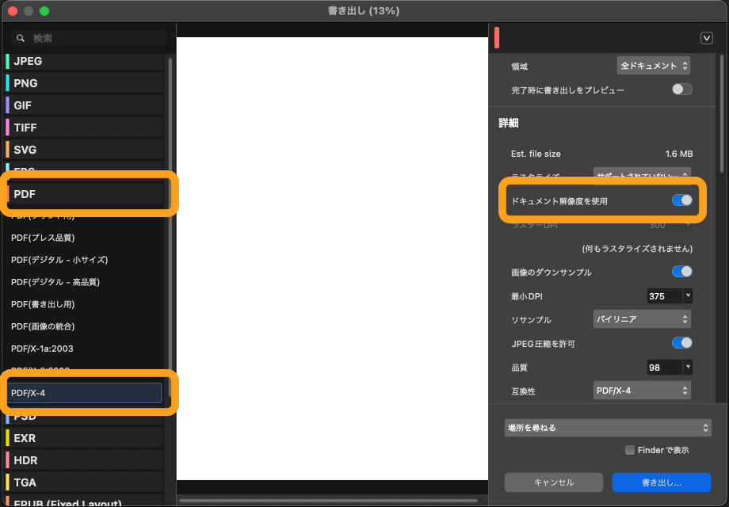Open the 領域 全ドキュメント dropdown
729x507 pixels.
(654, 65)
